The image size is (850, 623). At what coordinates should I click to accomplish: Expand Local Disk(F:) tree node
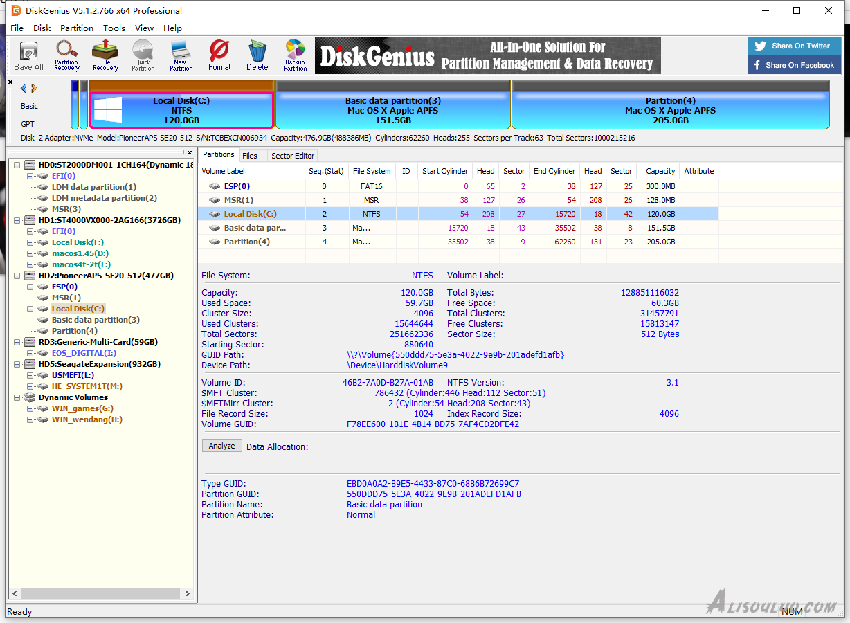pyautogui.click(x=30, y=242)
